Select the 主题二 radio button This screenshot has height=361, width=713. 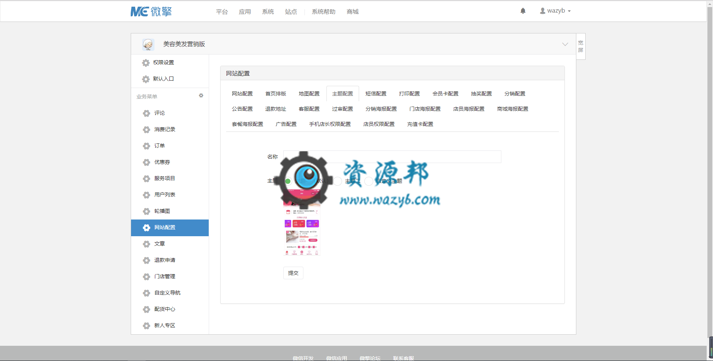(338, 181)
